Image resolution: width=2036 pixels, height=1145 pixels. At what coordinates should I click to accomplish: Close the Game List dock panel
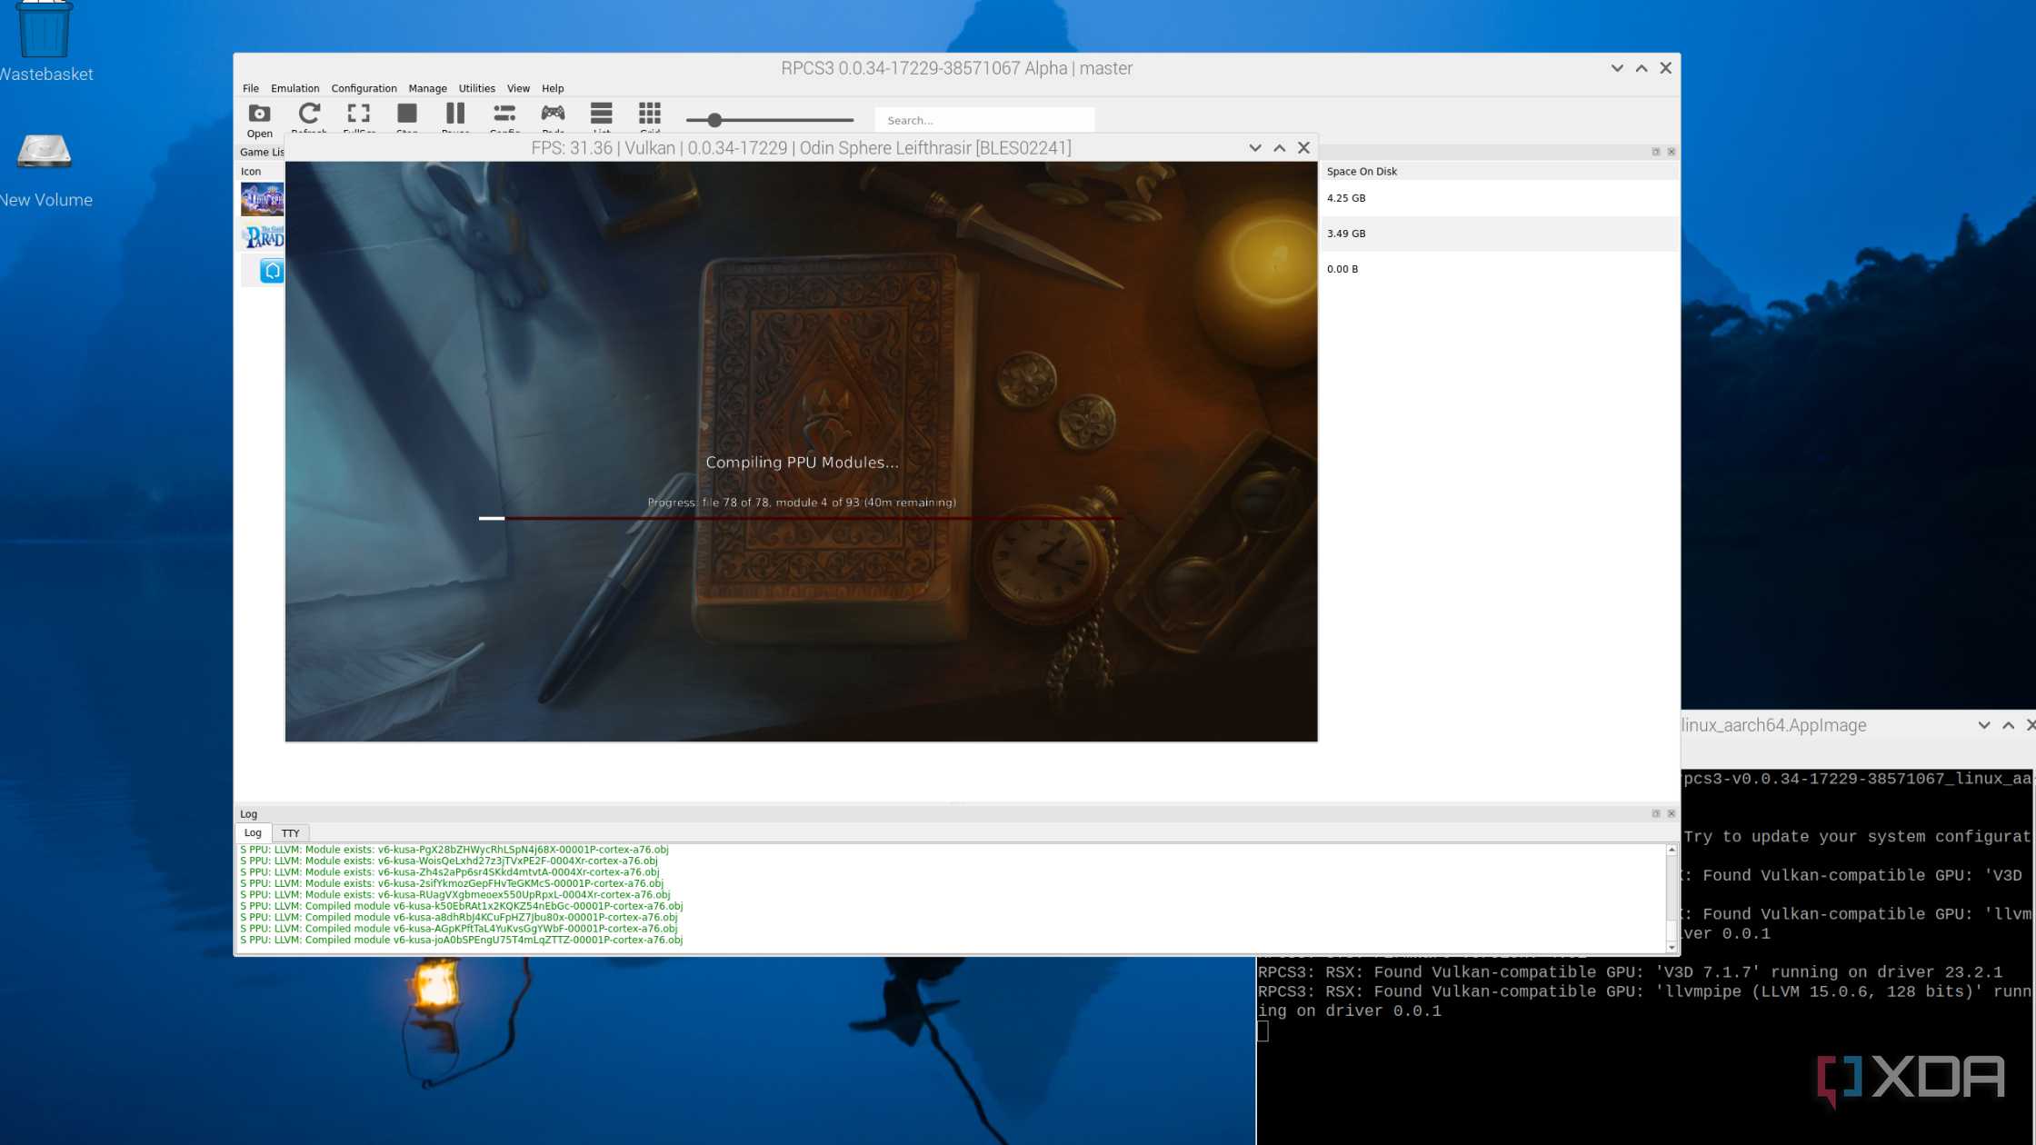[1671, 152]
